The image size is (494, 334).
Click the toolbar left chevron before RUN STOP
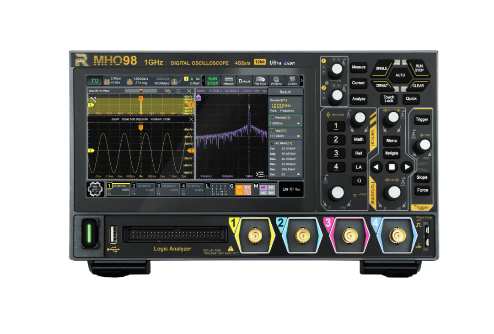[x=203, y=81]
